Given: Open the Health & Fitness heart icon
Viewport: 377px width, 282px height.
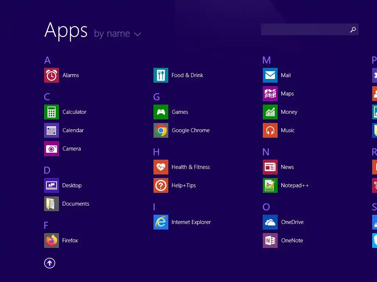Looking at the screenshot, I should click(161, 167).
